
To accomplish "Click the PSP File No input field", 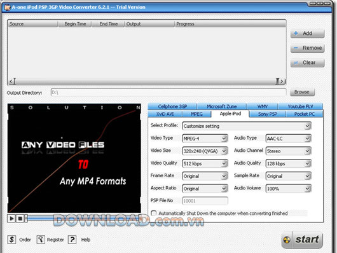I will (205, 201).
